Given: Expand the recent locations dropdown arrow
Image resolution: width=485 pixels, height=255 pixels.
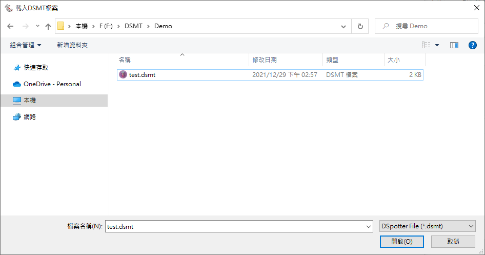Looking at the screenshot, I should pyautogui.click(x=37, y=26).
